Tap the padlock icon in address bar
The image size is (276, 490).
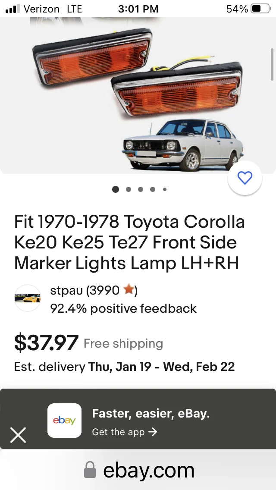pos(90,470)
